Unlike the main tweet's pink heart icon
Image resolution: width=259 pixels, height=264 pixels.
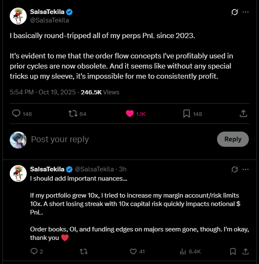click(x=130, y=114)
